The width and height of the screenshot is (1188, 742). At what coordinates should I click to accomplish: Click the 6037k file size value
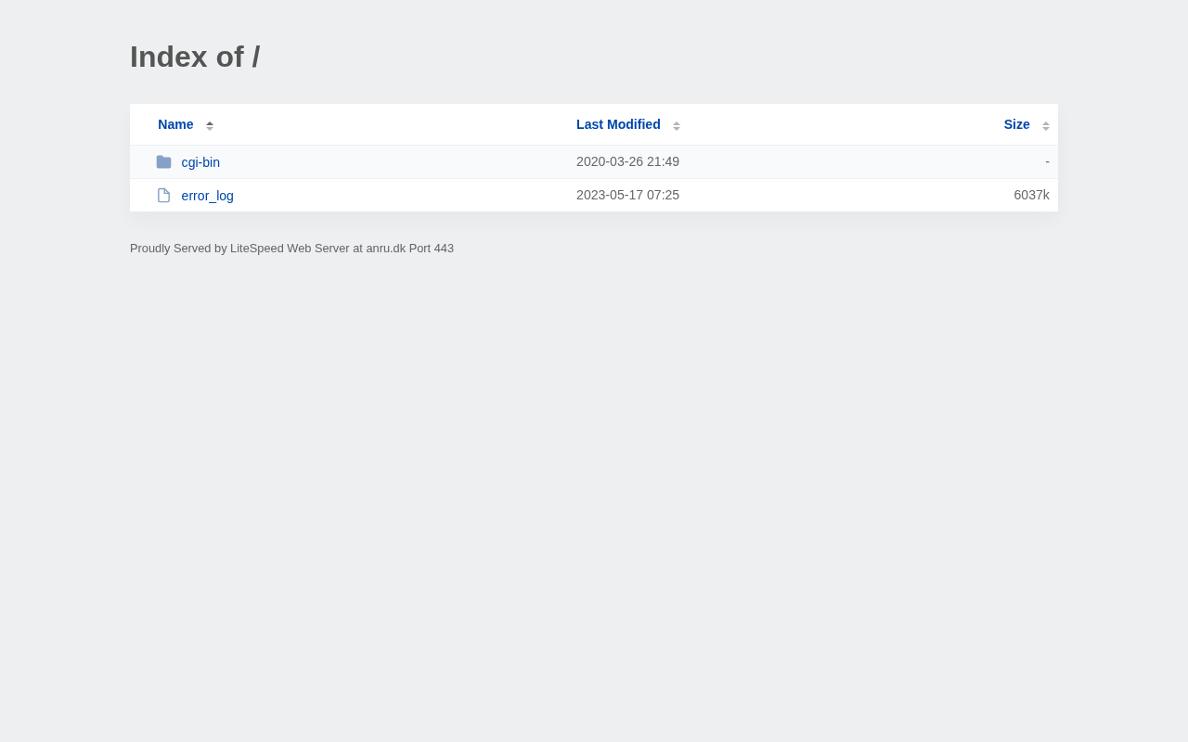coord(1031,195)
